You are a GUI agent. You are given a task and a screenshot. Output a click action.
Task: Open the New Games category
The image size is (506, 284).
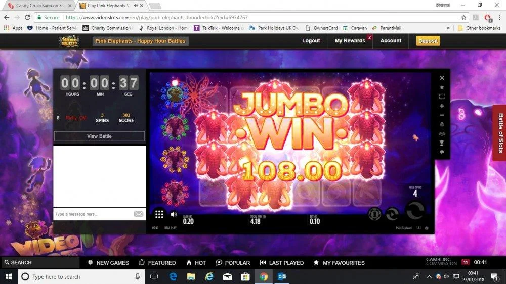[108, 263]
